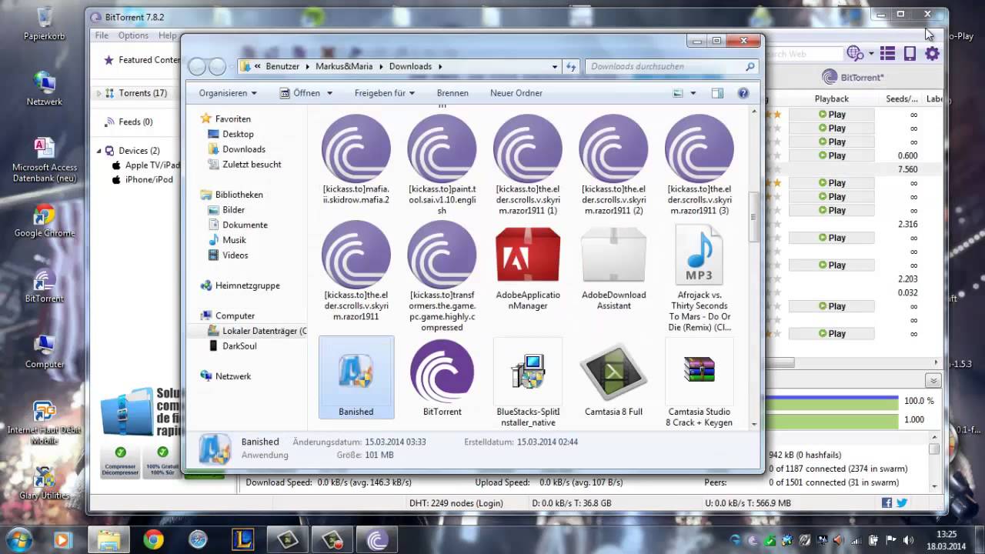
Task: Expand the Torrents (17) tree node
Action: tap(98, 93)
